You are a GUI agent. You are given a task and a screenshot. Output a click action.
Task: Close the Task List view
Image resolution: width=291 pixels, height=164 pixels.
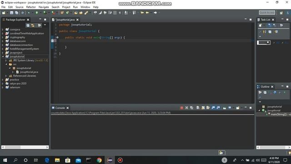273,20
